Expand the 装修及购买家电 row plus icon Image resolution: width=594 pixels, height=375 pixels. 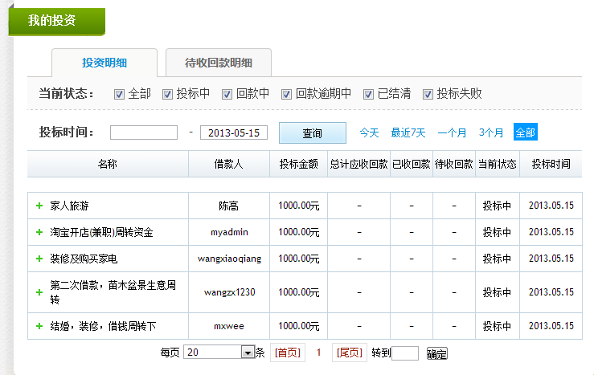point(39,259)
